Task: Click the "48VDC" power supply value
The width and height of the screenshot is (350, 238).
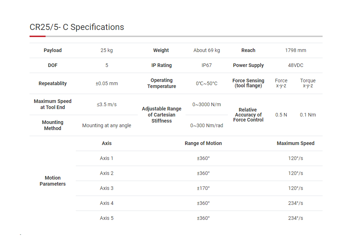Action: point(296,66)
